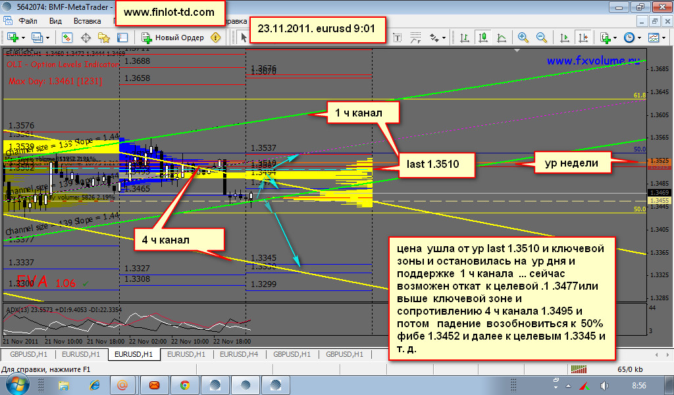
Task: Create a new chart from the toolbar
Action: click(13, 38)
